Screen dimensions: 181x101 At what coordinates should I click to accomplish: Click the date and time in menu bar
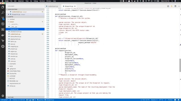[x=165, y=1]
